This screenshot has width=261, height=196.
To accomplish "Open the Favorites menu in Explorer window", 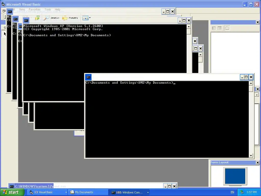I will pos(35,9).
